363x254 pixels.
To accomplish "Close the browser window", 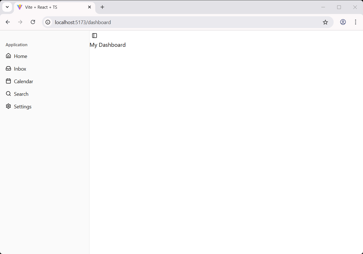I will click(355, 7).
